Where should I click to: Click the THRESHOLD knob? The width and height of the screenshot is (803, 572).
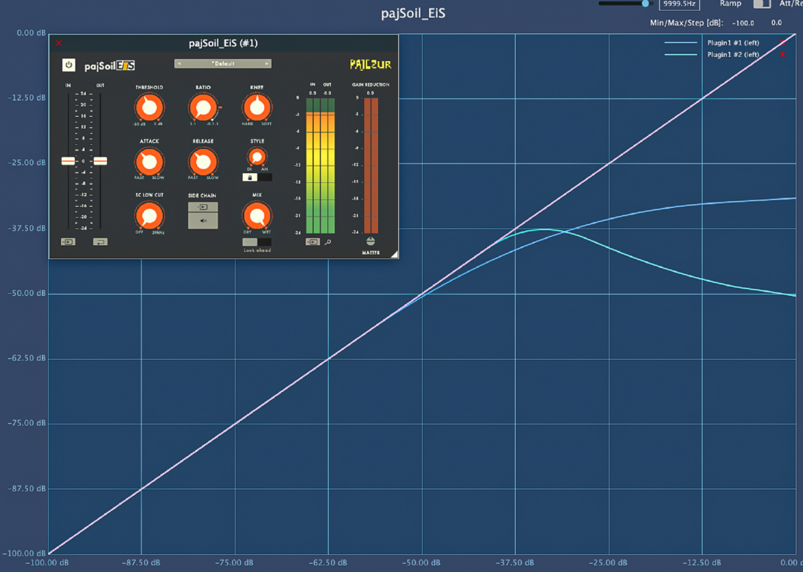point(149,108)
